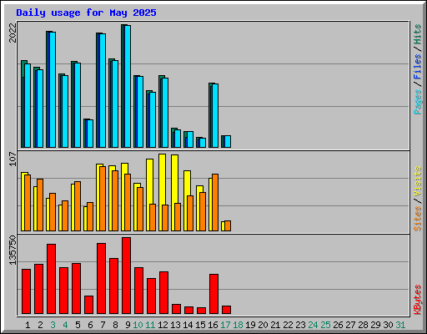
Task: Click day label 8 on the x-axis
Action: (115, 325)
